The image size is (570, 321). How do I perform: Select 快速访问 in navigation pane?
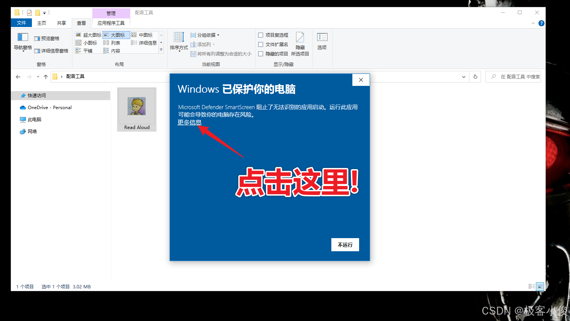click(61, 96)
